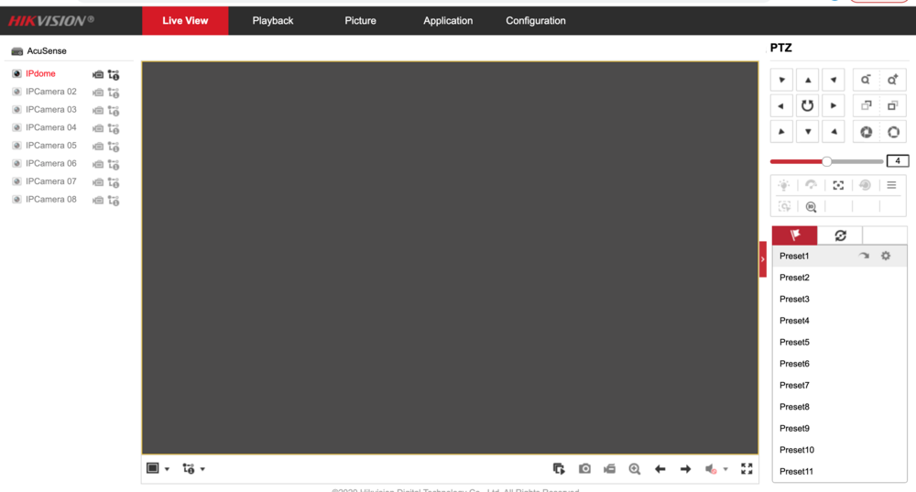
Task: Switch to the Playback tab
Action: pos(273,21)
